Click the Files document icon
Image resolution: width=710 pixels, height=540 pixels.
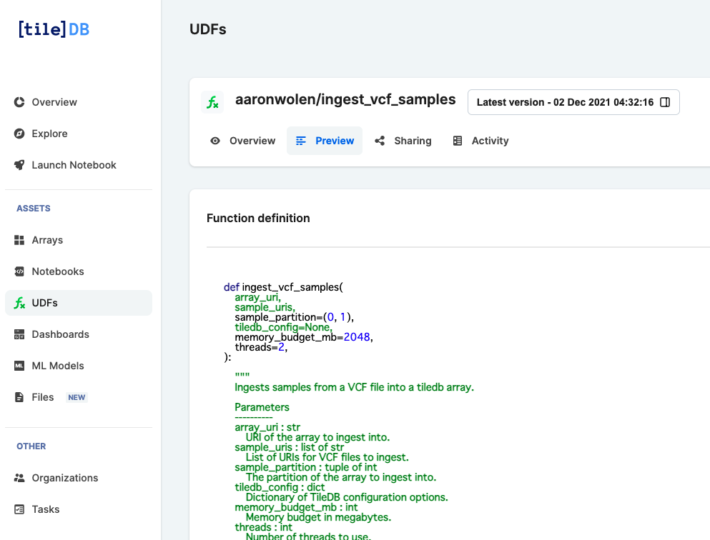click(x=20, y=397)
